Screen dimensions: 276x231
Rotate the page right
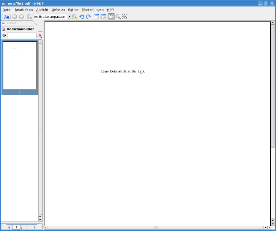[x=88, y=17]
